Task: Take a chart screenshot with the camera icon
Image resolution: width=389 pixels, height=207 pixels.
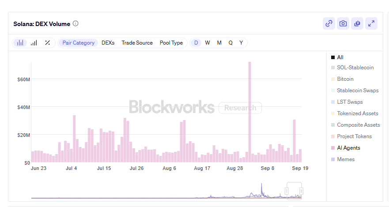Action: (x=343, y=23)
